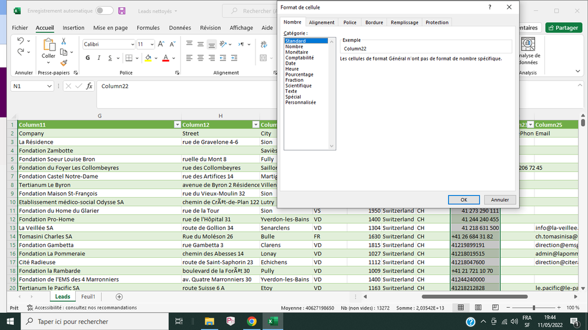The width and height of the screenshot is (588, 330).
Task: Open the Remplissage tab in dialog
Action: pyautogui.click(x=404, y=22)
